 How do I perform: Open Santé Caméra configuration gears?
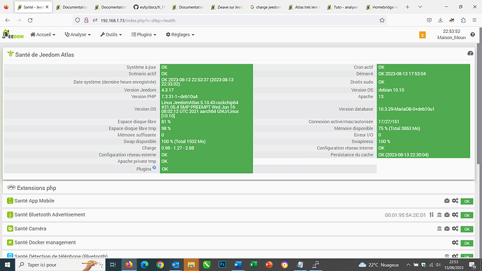(455, 228)
